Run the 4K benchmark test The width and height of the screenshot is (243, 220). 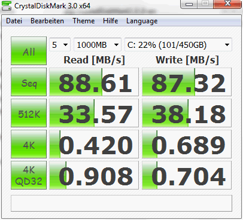click(x=29, y=144)
